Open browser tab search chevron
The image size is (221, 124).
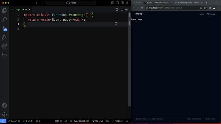click(217, 3)
